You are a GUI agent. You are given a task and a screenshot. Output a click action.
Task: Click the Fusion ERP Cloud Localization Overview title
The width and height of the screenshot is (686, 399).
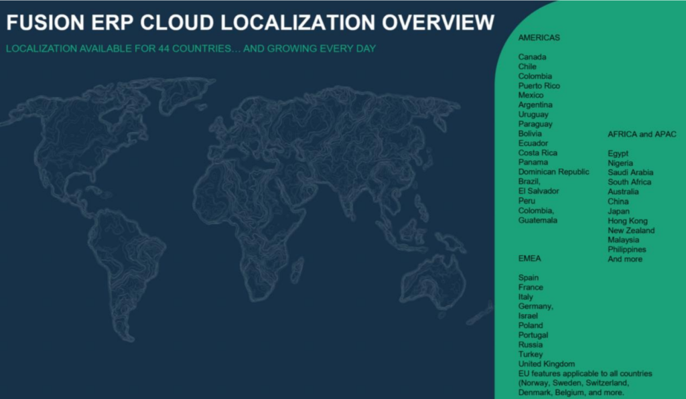[x=251, y=23]
